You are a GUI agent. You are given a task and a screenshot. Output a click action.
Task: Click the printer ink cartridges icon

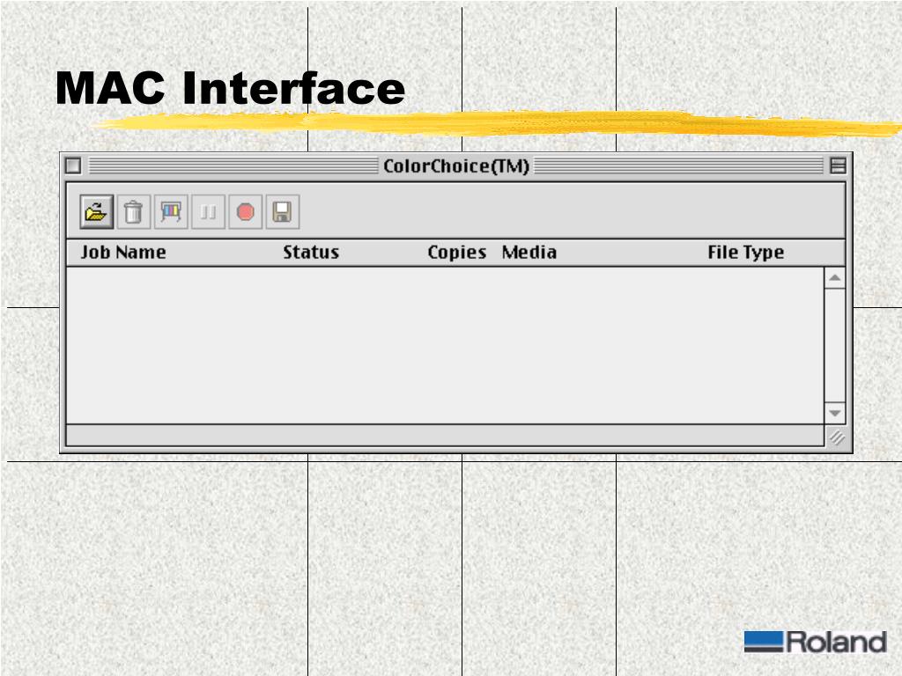coord(171,212)
